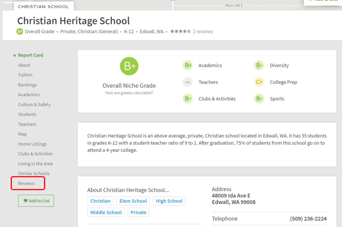The image size is (342, 227).
Task: Click the High School tag
Action: (169, 201)
